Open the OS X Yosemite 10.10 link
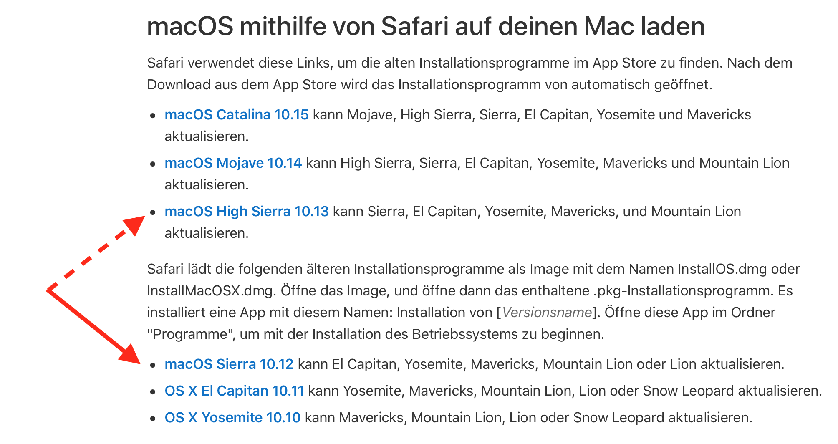The image size is (838, 444). click(232, 418)
